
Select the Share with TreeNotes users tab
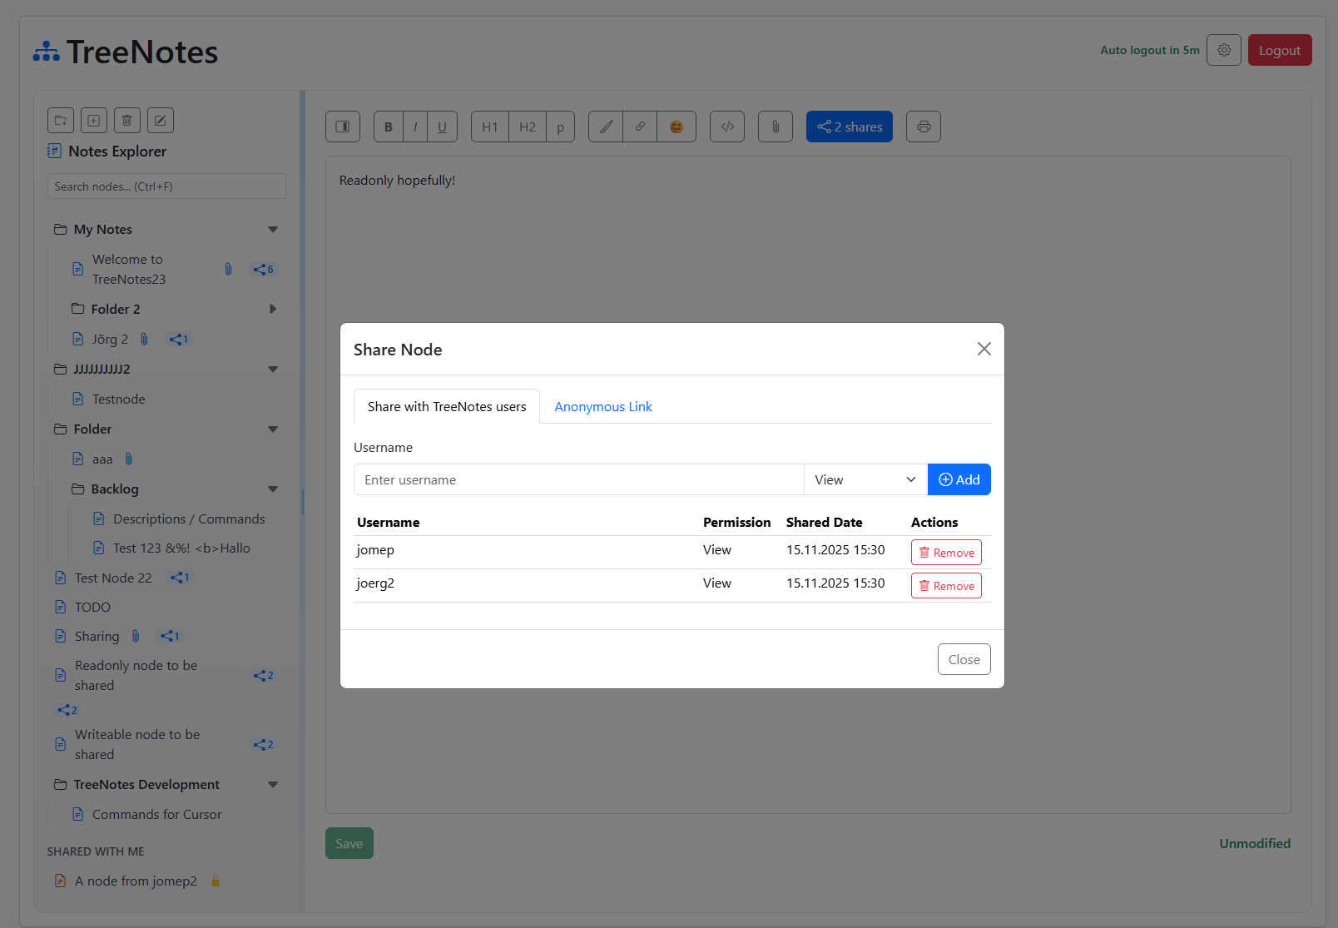pos(447,406)
